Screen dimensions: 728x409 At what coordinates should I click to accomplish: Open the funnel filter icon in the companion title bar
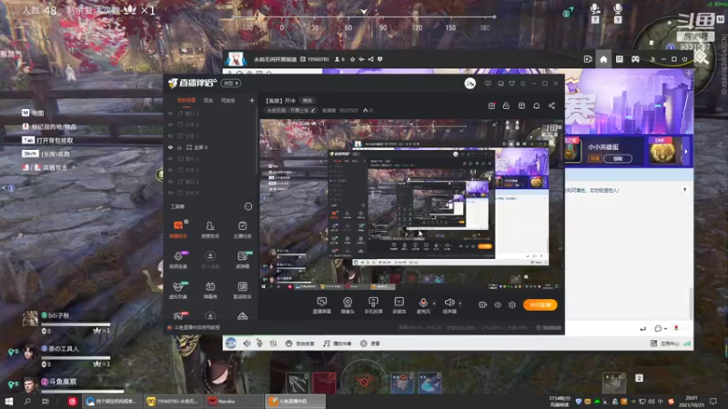pos(511,84)
